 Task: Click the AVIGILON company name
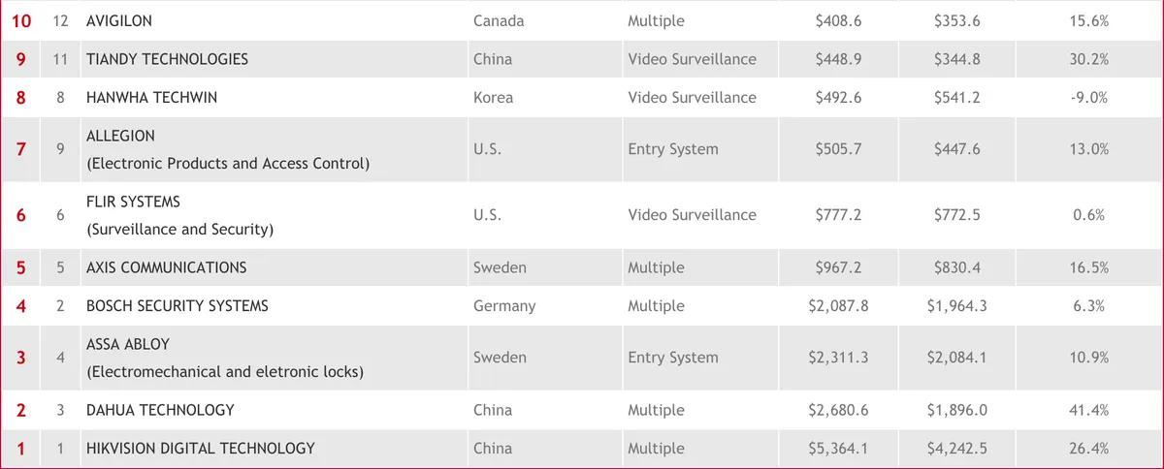119,20
